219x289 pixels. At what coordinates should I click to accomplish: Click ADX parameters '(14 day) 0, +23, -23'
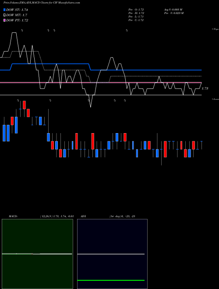point(122,216)
